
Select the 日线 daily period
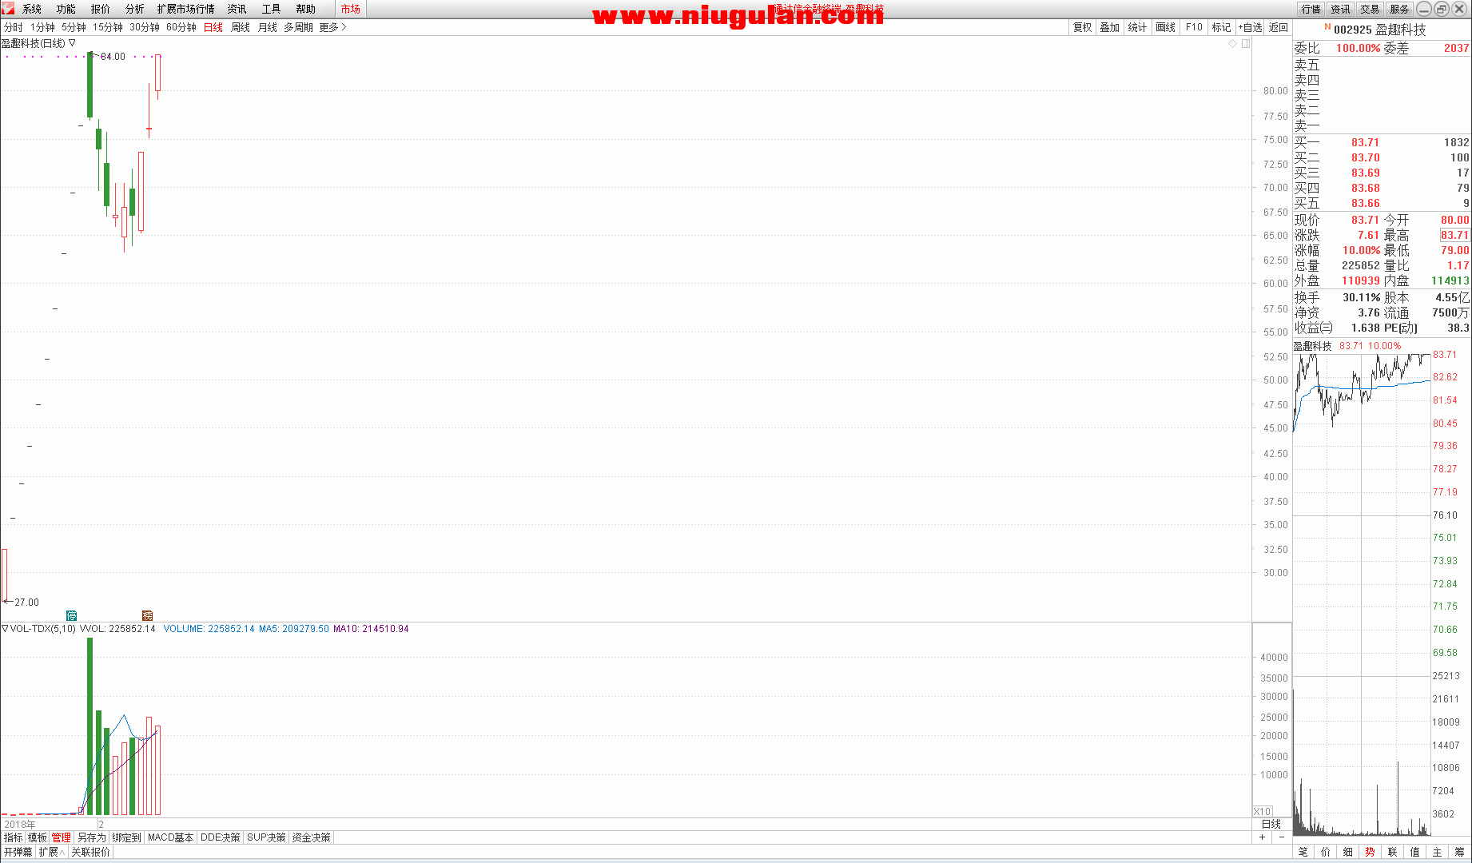click(213, 27)
